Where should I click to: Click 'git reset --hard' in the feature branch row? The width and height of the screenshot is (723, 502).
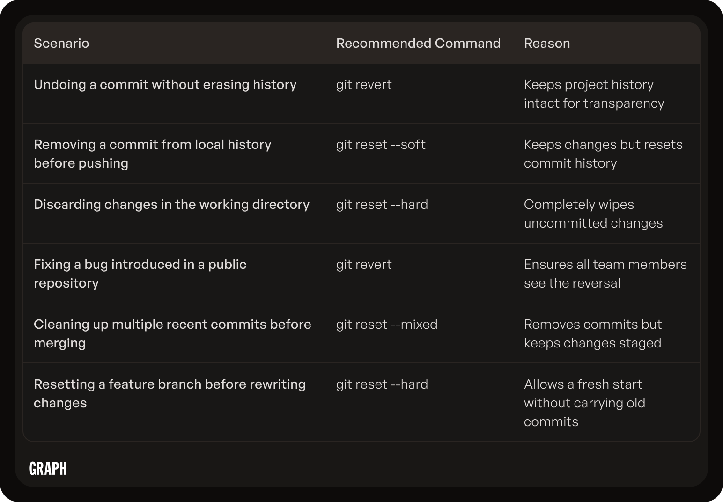point(382,384)
